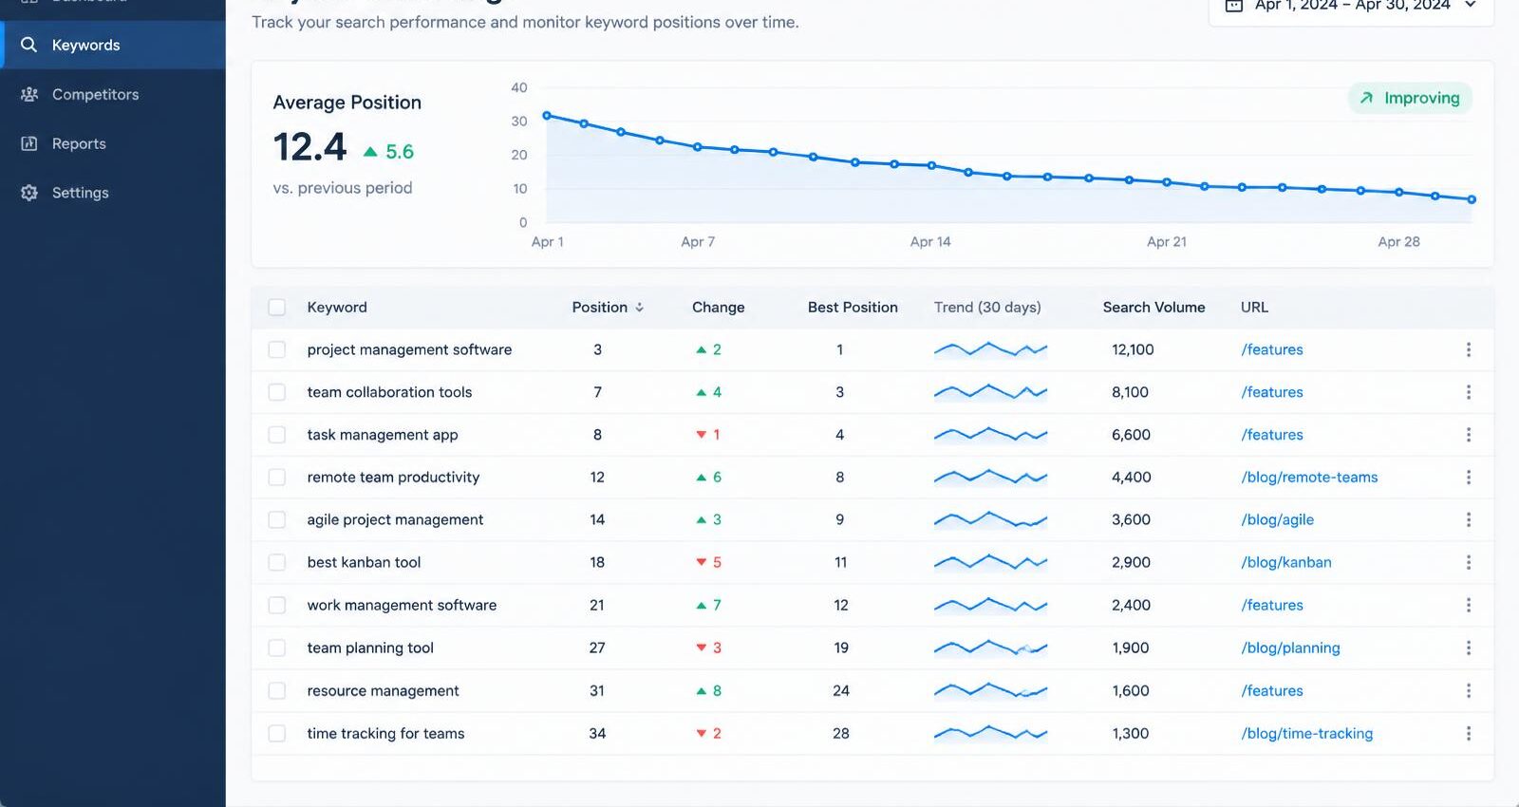Follow the /blog/kanban link
The height and width of the screenshot is (807, 1519).
pyautogui.click(x=1285, y=562)
